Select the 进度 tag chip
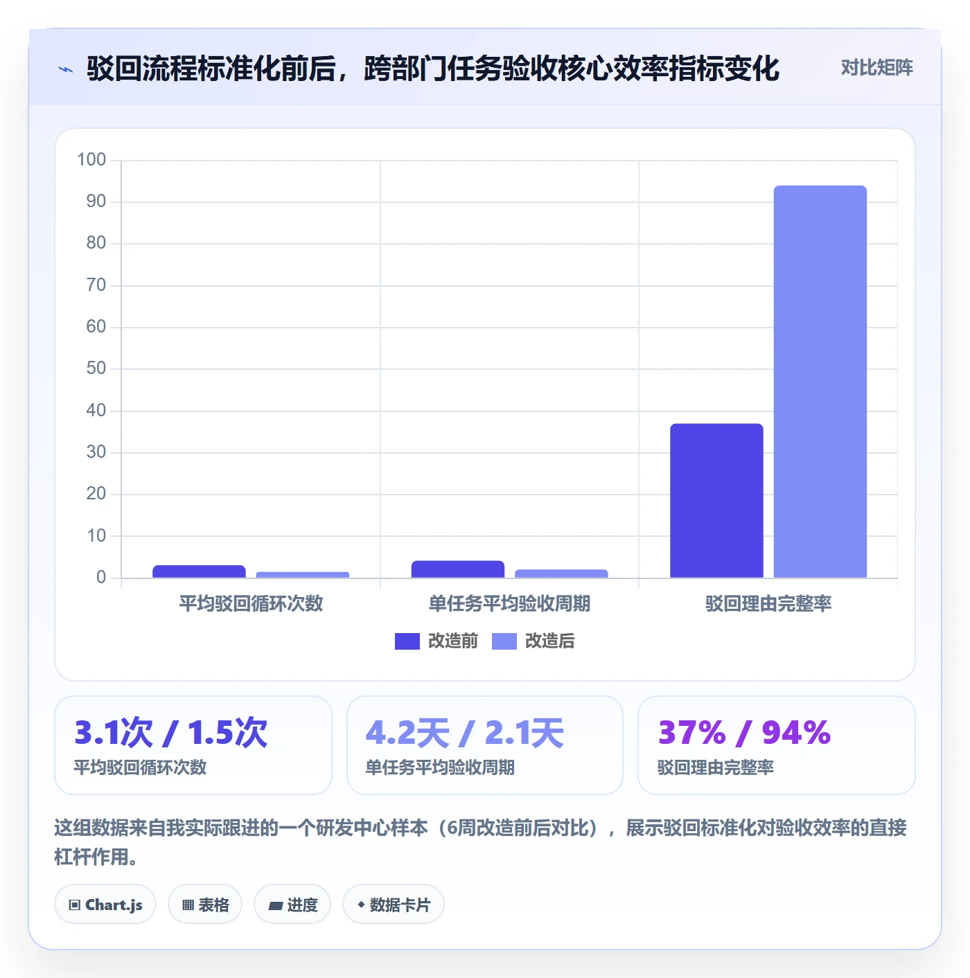This screenshot has width=970, height=978. tap(292, 905)
